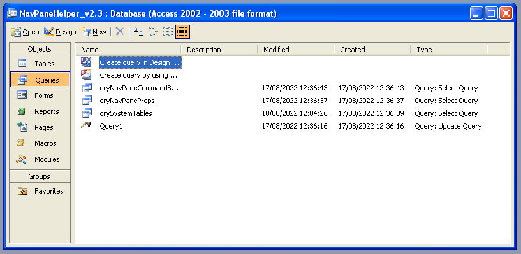The image size is (521, 254).
Task: Switch to List view
Action: [x=168, y=32]
